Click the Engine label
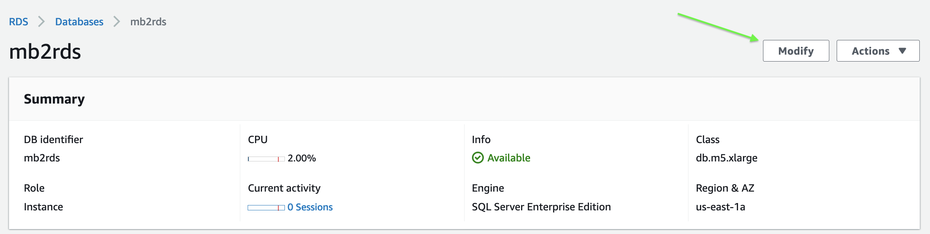 point(488,188)
